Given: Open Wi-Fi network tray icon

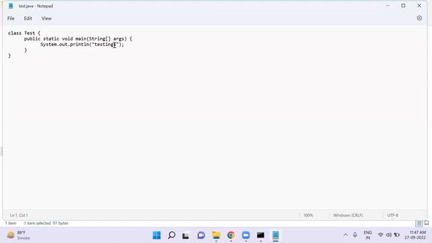Looking at the screenshot, I should click(x=381, y=235).
